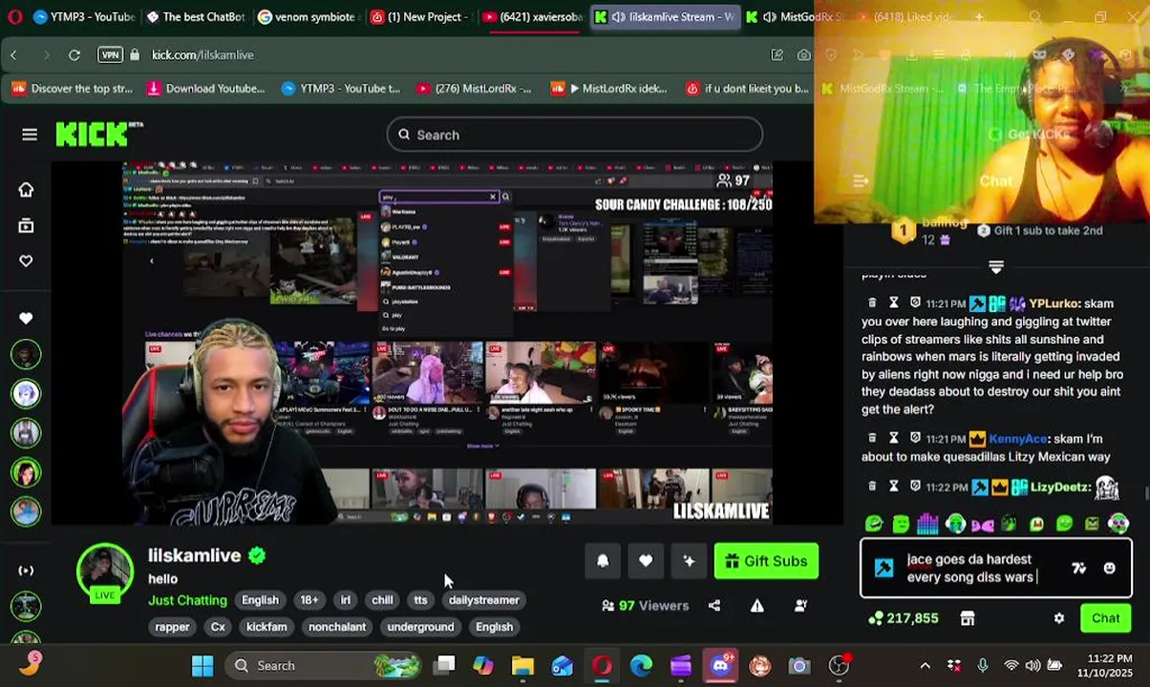Timeout KennyAce using hourglass icon
Image resolution: width=1150 pixels, height=687 pixels.
pyautogui.click(x=893, y=439)
